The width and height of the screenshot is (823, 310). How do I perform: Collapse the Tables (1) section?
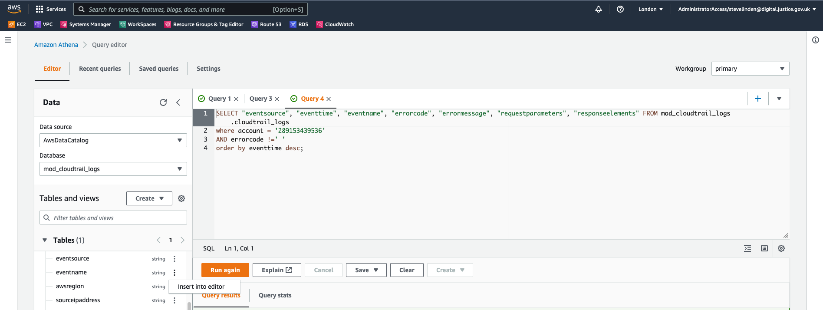tap(45, 240)
